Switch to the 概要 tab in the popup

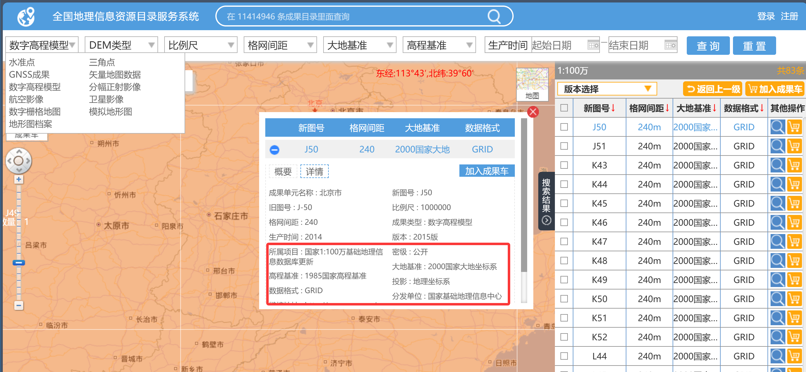click(x=283, y=171)
